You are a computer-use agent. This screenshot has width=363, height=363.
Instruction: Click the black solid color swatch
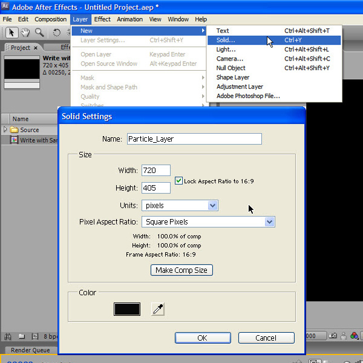click(x=127, y=309)
